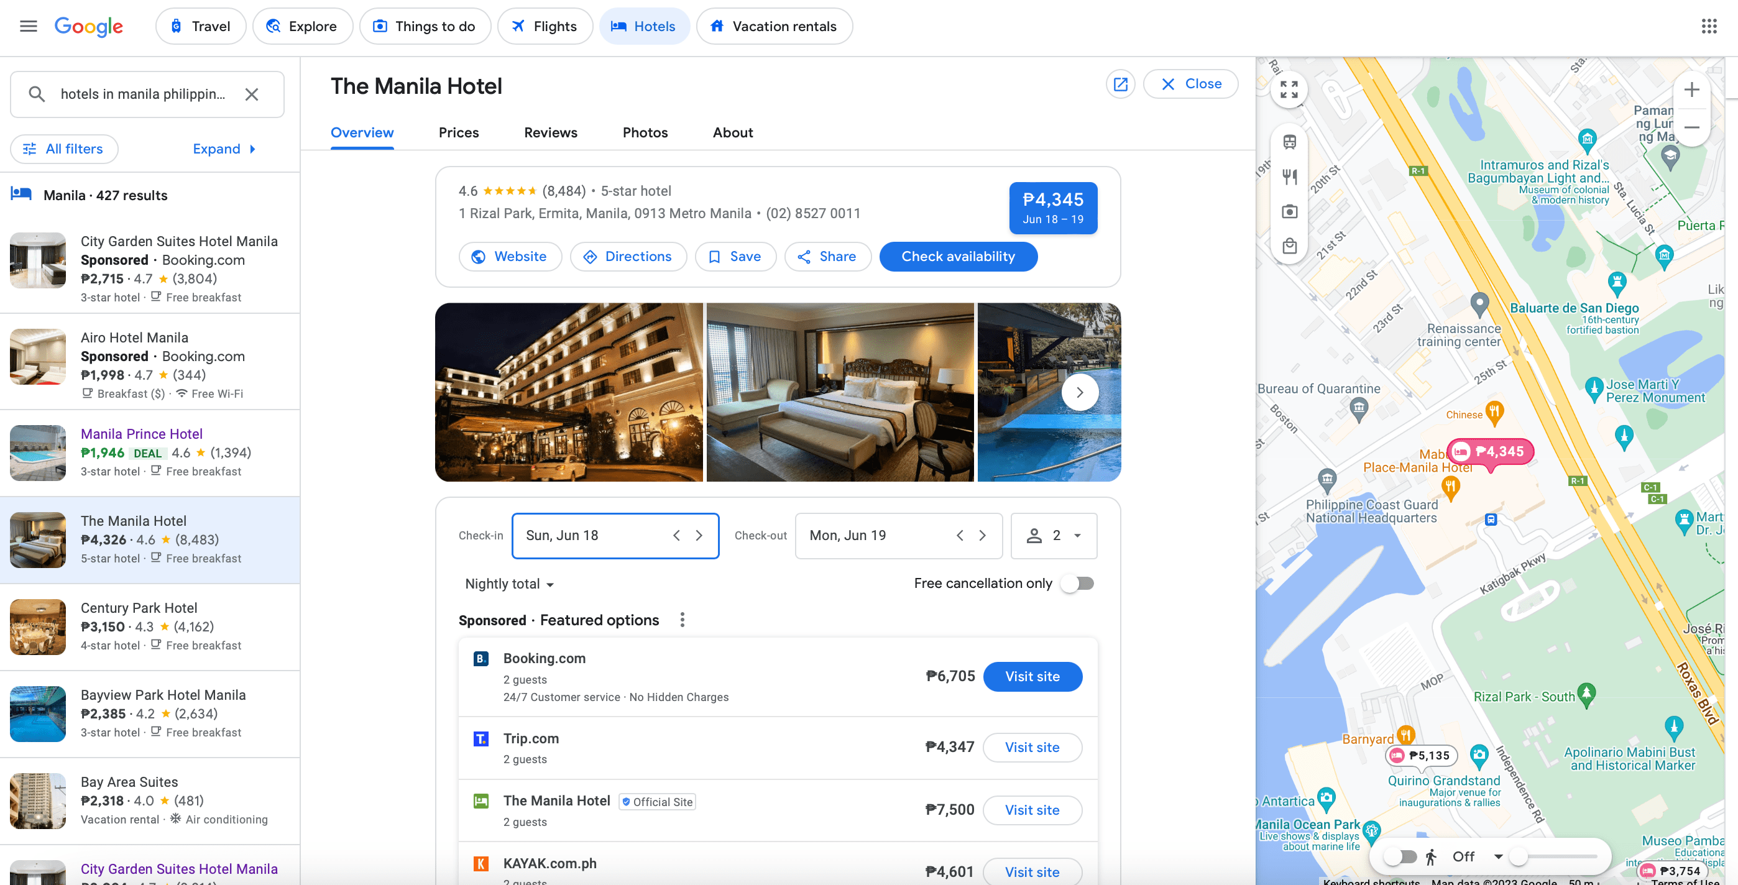Save The Manila Hotel
This screenshot has width=1738, height=885.
pyautogui.click(x=735, y=257)
